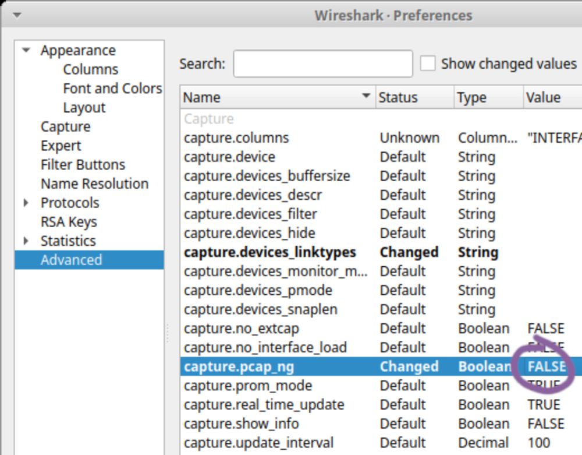
Task: Select the capture.prom_mode row
Action: tap(381, 386)
